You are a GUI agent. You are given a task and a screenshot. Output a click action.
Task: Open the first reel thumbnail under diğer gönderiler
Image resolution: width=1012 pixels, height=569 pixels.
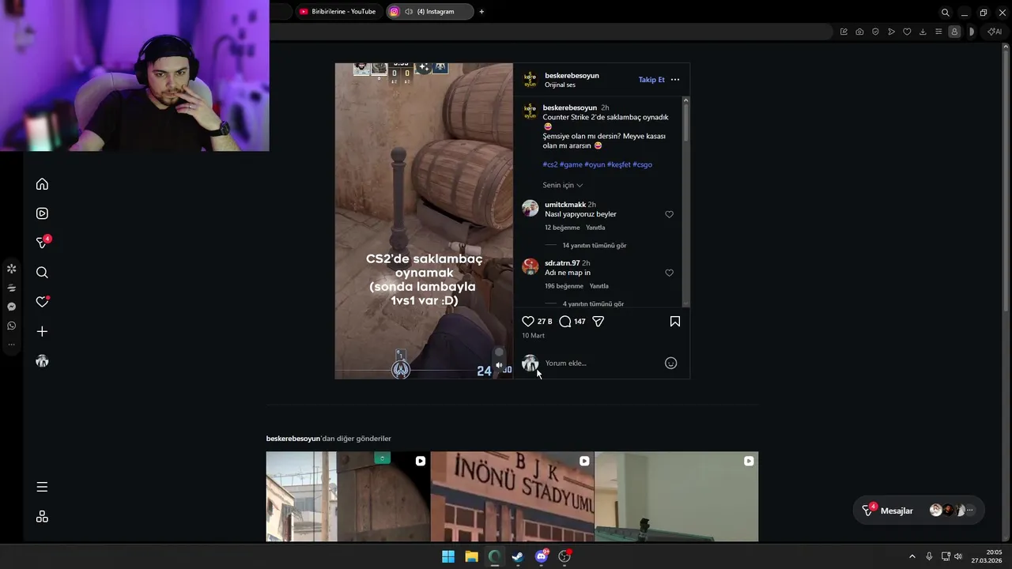click(348, 496)
